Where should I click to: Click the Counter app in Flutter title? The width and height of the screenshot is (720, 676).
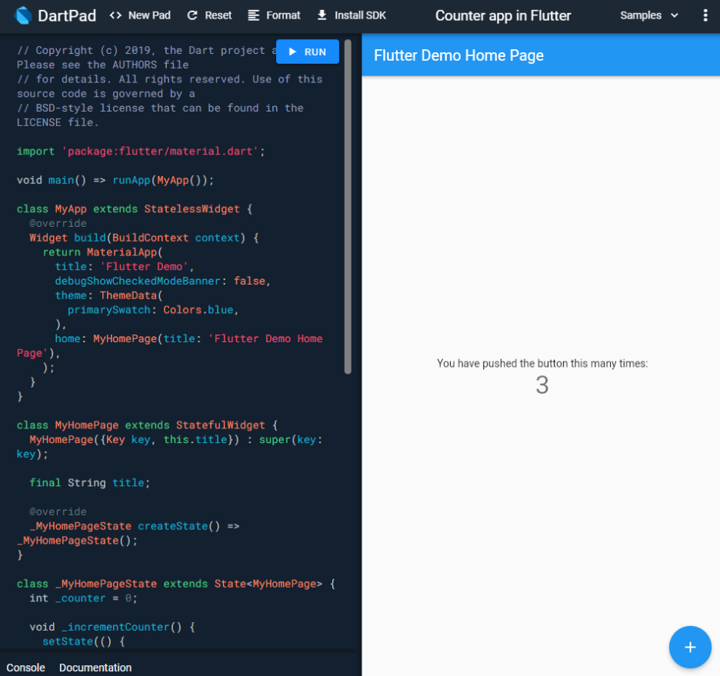(502, 15)
